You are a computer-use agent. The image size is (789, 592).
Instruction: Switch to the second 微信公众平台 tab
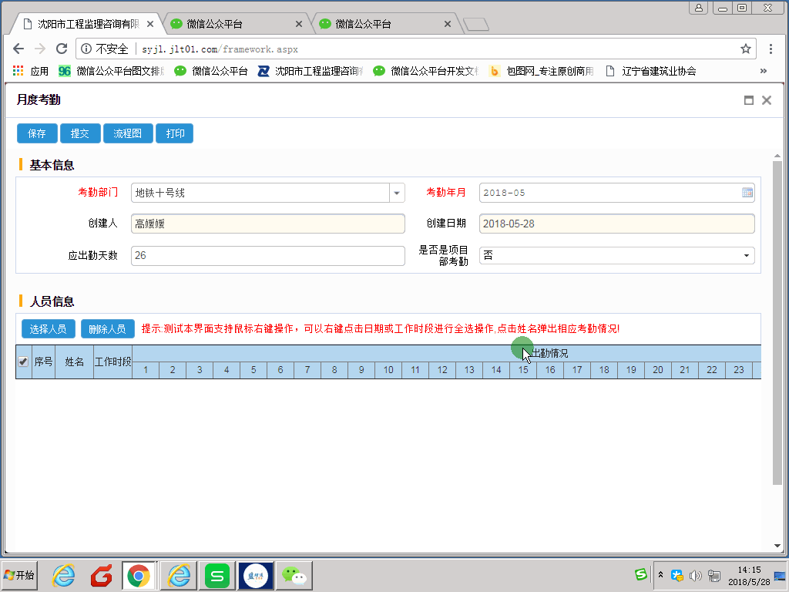(x=381, y=24)
